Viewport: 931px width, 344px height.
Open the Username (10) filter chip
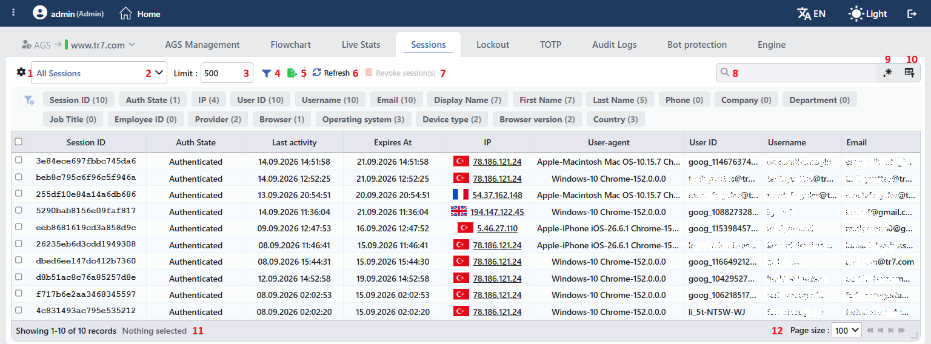tap(330, 100)
